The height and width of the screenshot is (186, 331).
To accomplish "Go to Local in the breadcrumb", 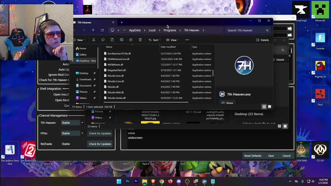I will (x=152, y=30).
